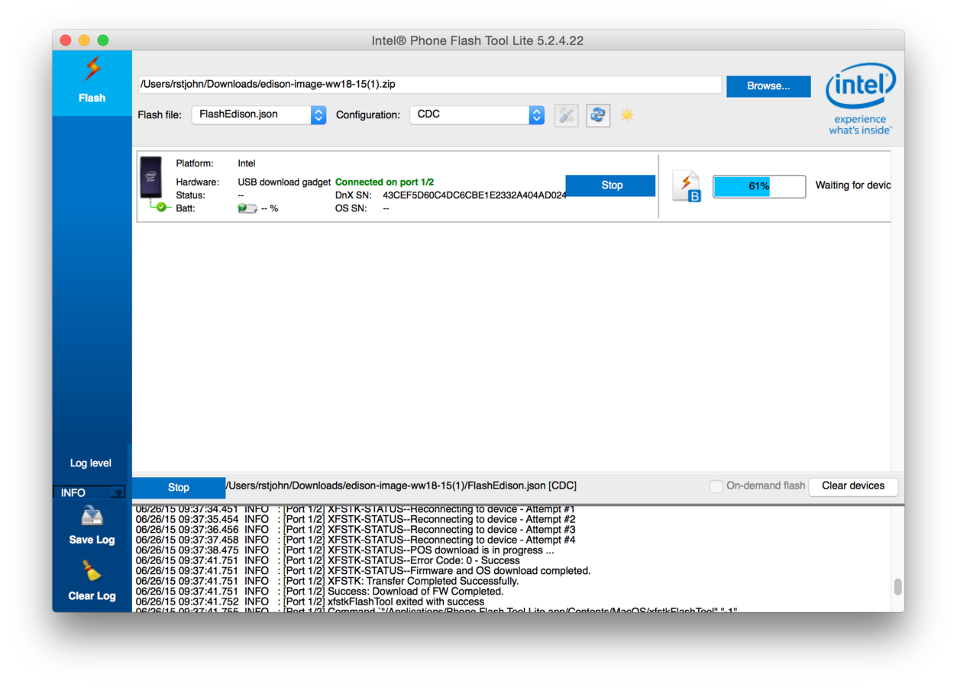Toggle the On-demand flash checkbox

[716, 486]
